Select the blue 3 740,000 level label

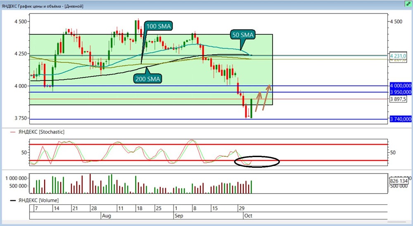pyautogui.click(x=401, y=119)
